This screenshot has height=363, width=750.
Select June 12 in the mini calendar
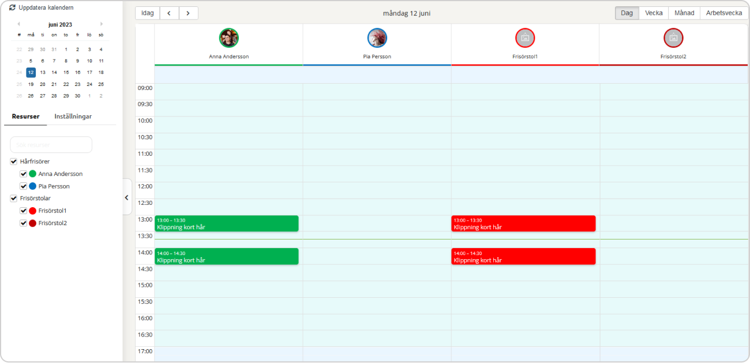[x=31, y=72]
